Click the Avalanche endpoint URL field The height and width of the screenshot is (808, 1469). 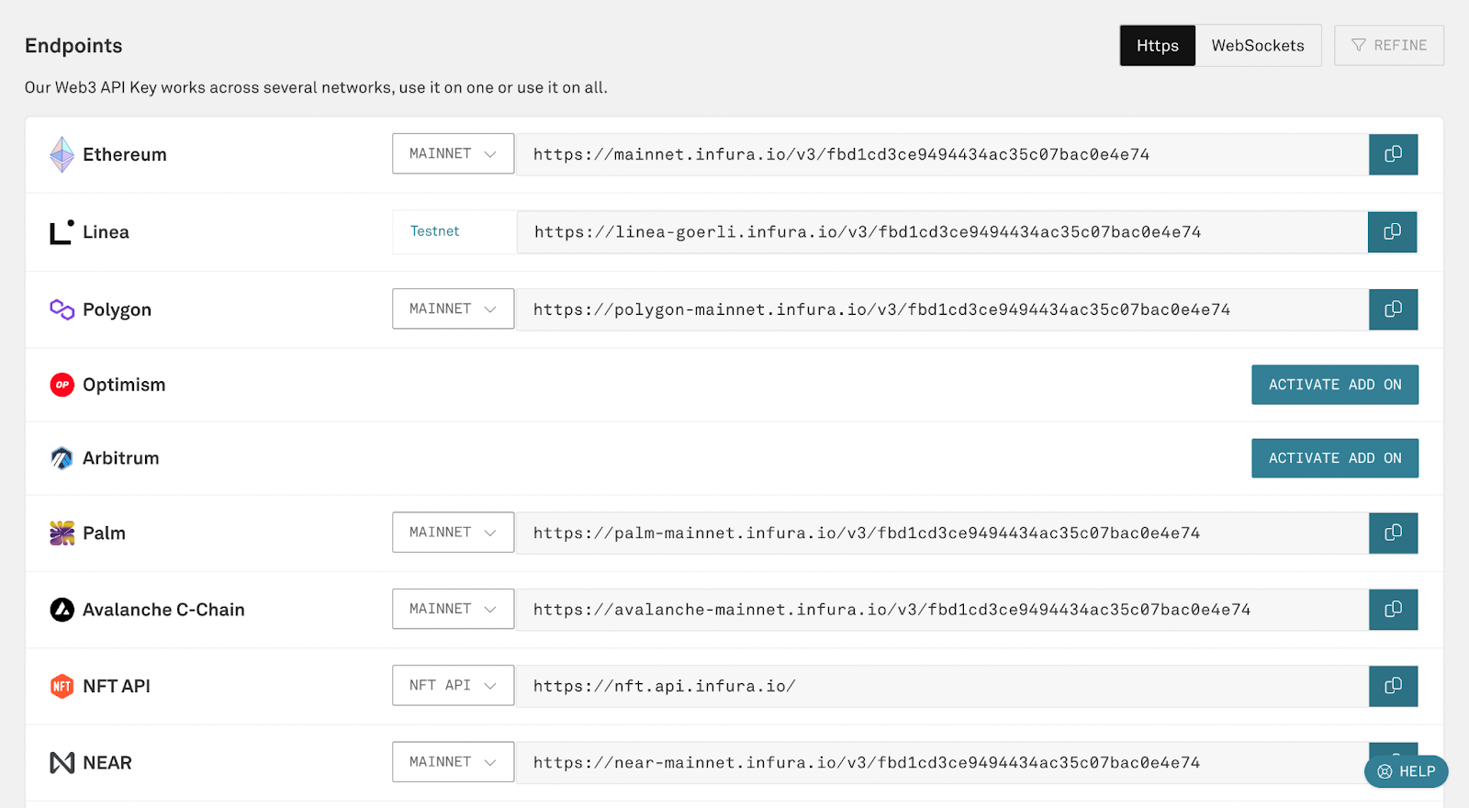(x=942, y=610)
